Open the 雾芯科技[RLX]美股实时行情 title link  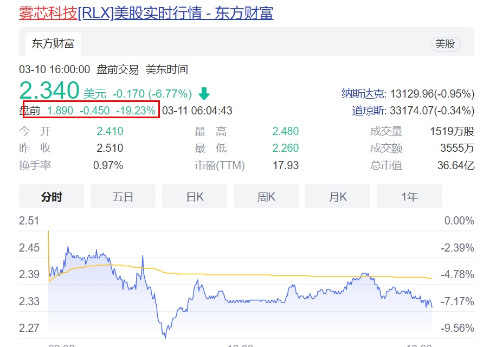coord(146,13)
